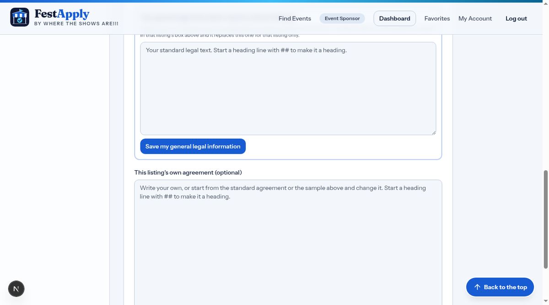Go to the Dashboard

[x=395, y=19]
